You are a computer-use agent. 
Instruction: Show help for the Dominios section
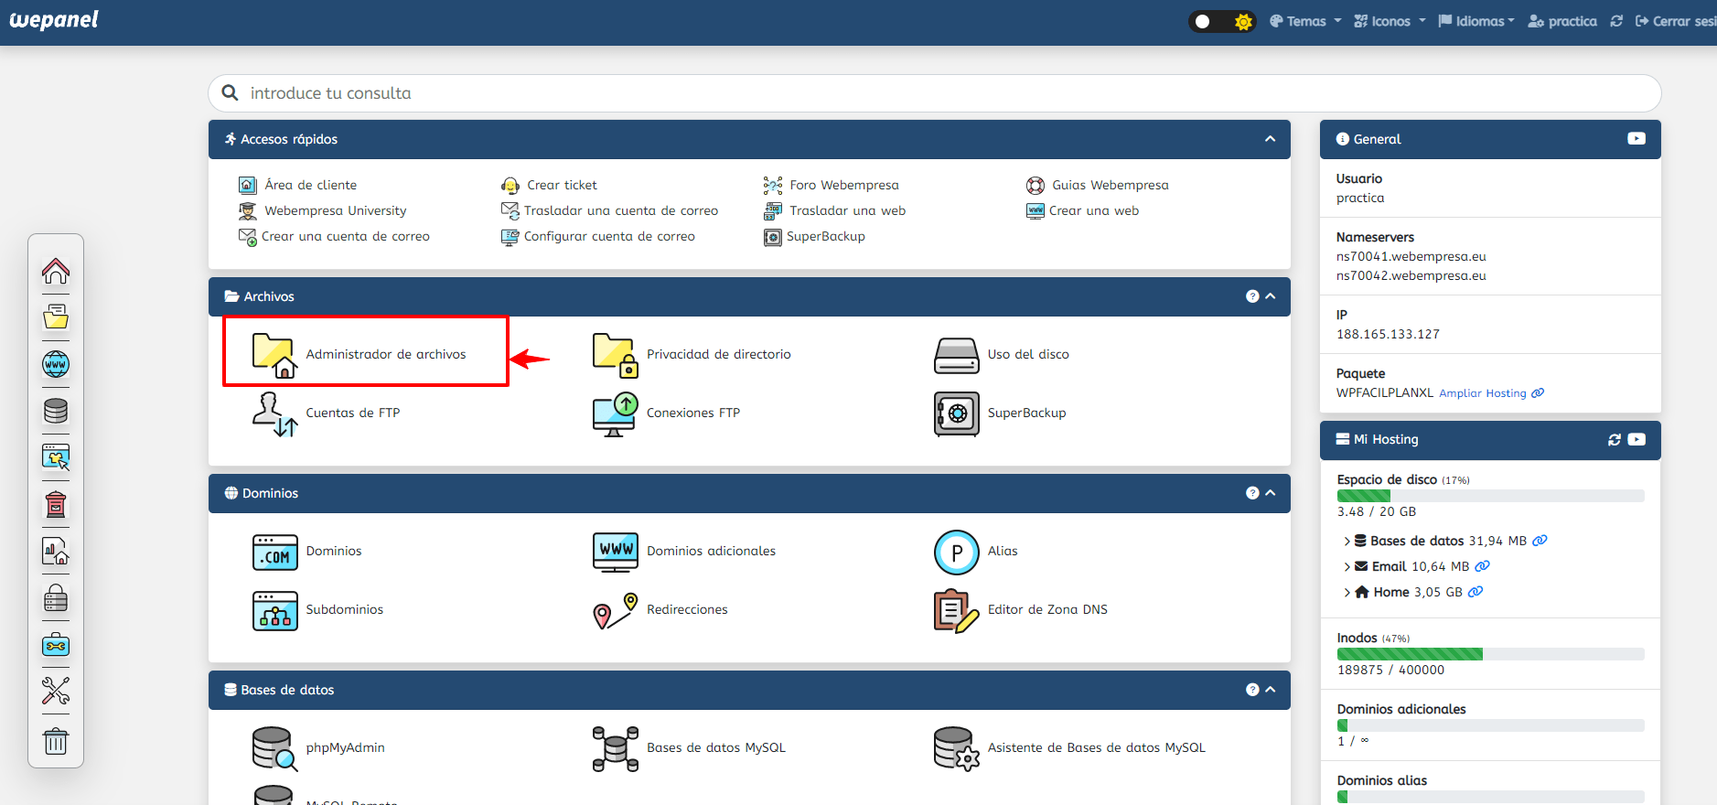pyautogui.click(x=1252, y=493)
